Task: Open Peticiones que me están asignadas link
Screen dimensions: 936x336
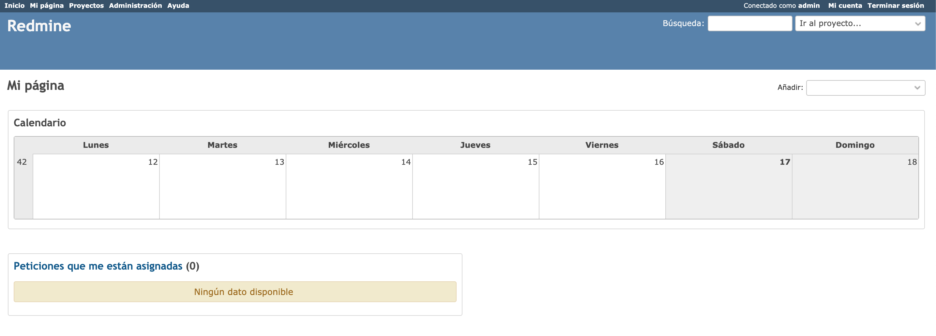Action: point(98,266)
